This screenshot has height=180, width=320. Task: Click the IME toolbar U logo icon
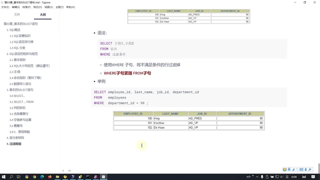pyautogui.click(x=284, y=169)
